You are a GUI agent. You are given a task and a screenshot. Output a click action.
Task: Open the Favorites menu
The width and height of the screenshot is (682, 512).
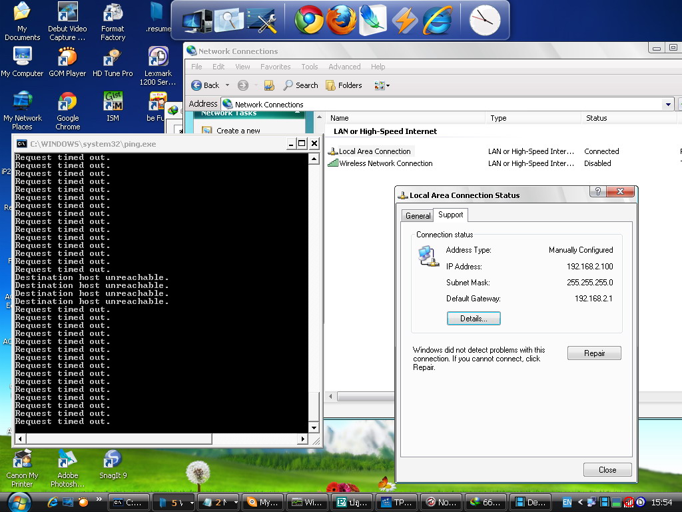275,67
